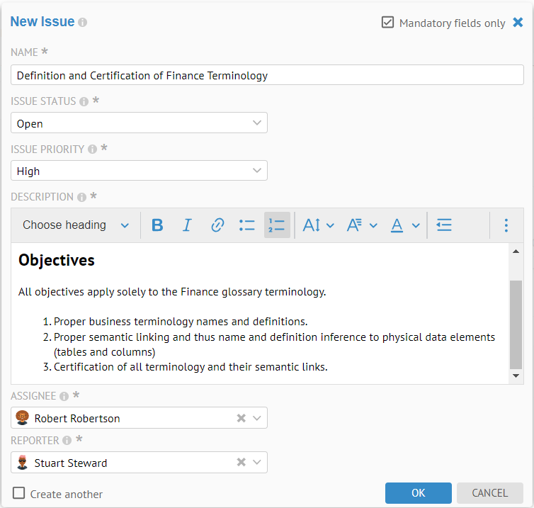This screenshot has width=534, height=508.
Task: Toggle italic text formatting
Action: click(187, 225)
